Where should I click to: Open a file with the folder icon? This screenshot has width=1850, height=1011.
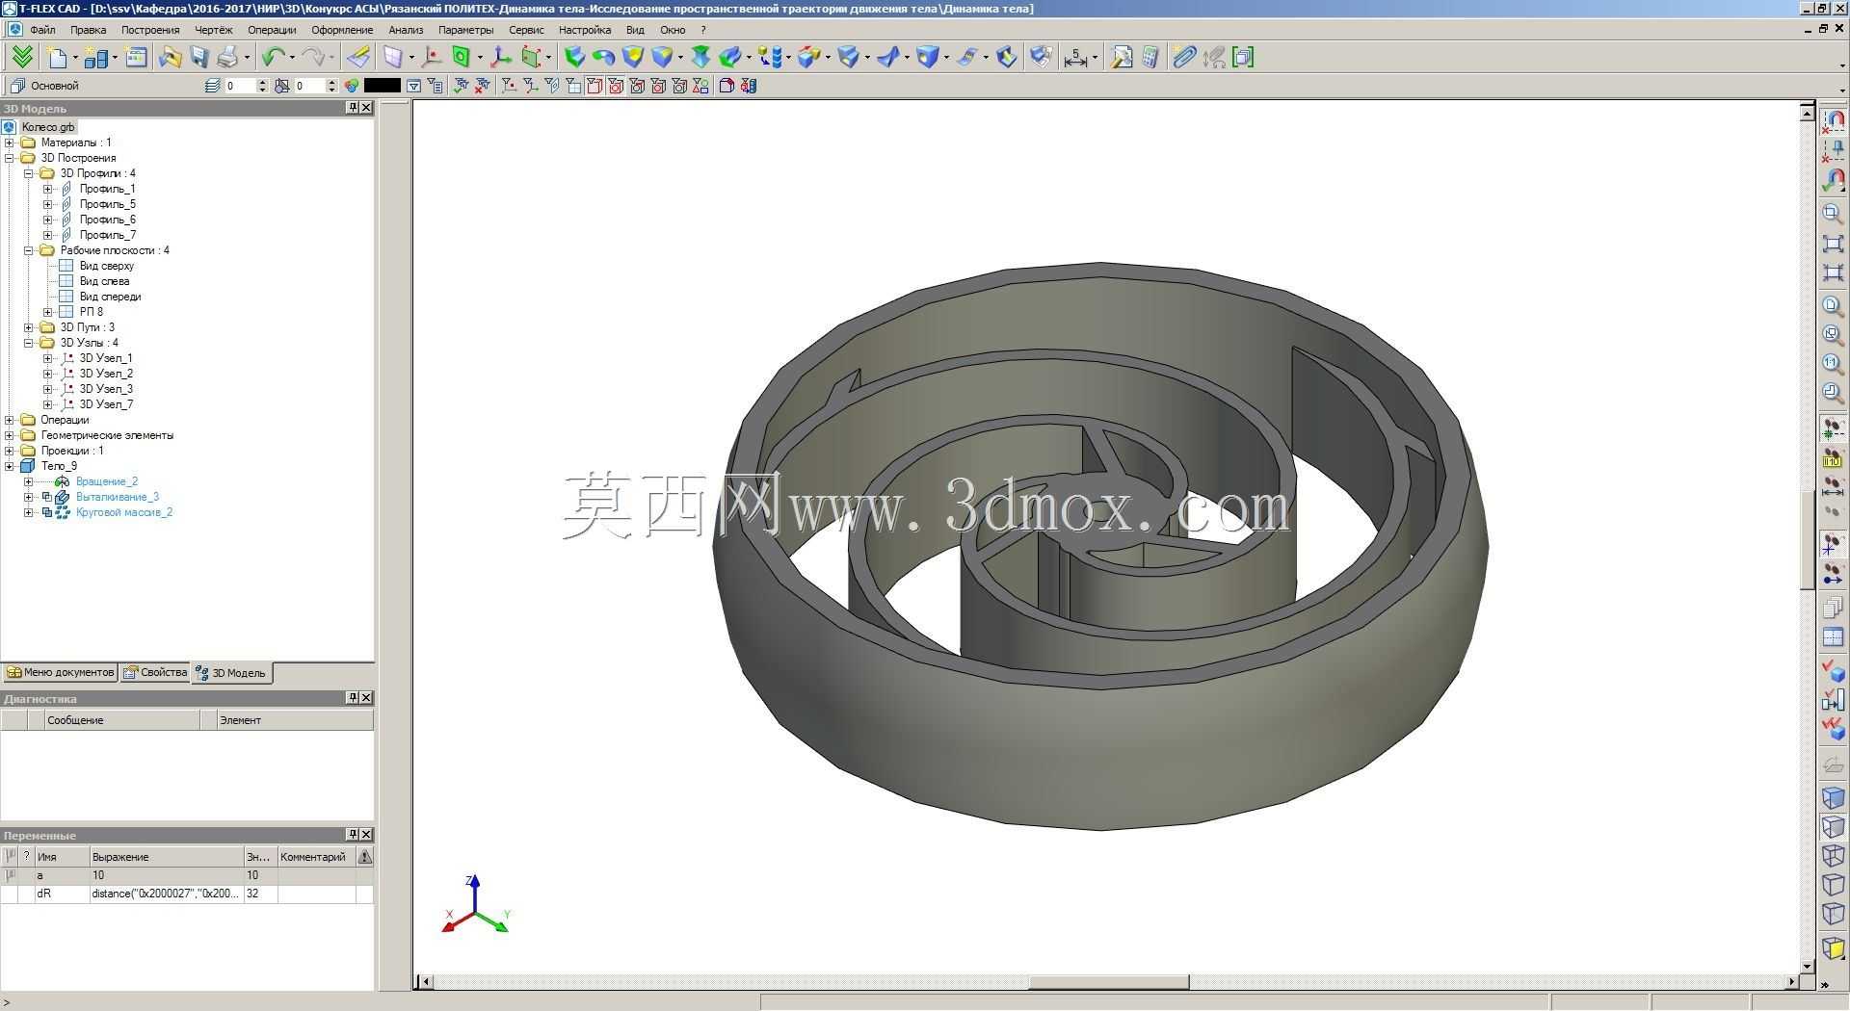pos(170,58)
